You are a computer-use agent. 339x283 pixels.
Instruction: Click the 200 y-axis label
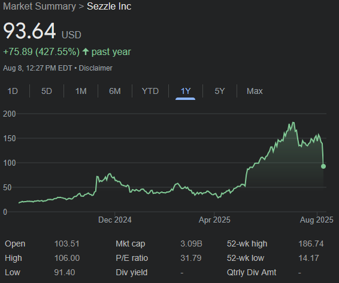click(10, 114)
